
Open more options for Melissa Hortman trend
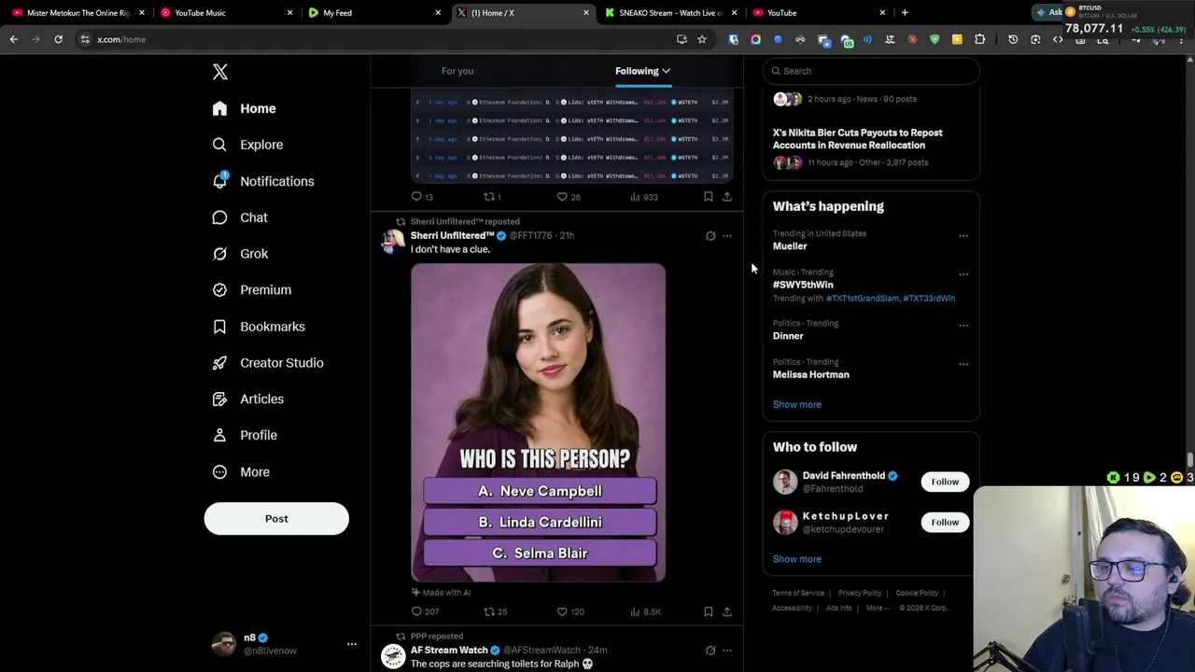pyautogui.click(x=963, y=364)
